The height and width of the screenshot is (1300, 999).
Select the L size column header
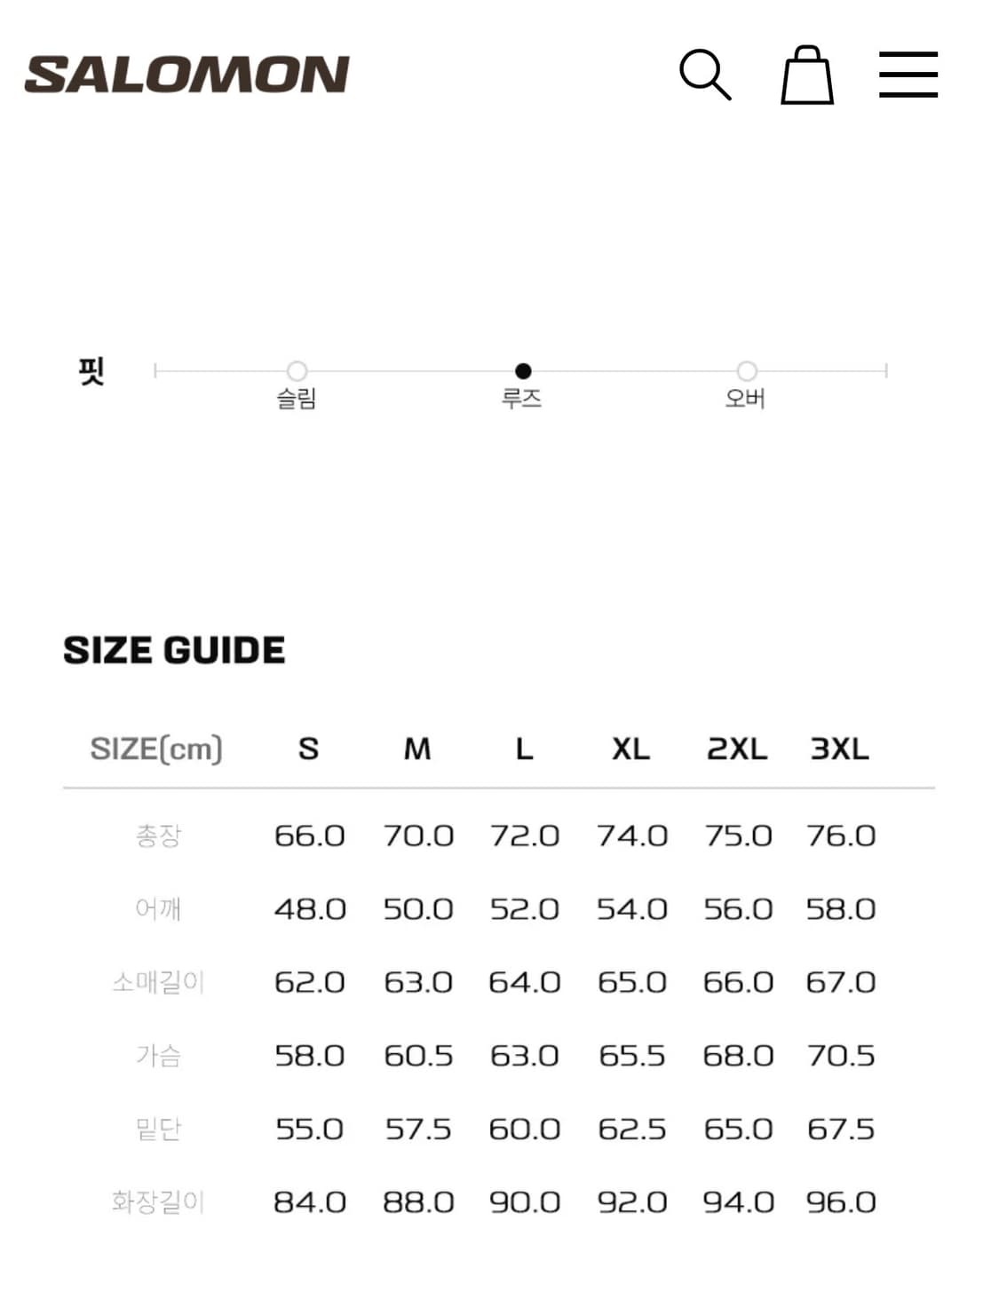(525, 749)
